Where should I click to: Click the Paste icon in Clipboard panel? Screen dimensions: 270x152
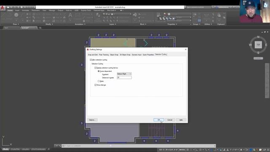pos(219,15)
